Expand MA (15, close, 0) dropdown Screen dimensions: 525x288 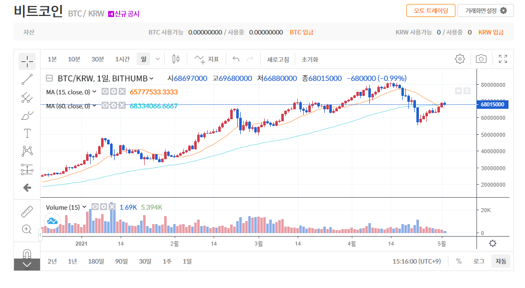tap(95, 91)
